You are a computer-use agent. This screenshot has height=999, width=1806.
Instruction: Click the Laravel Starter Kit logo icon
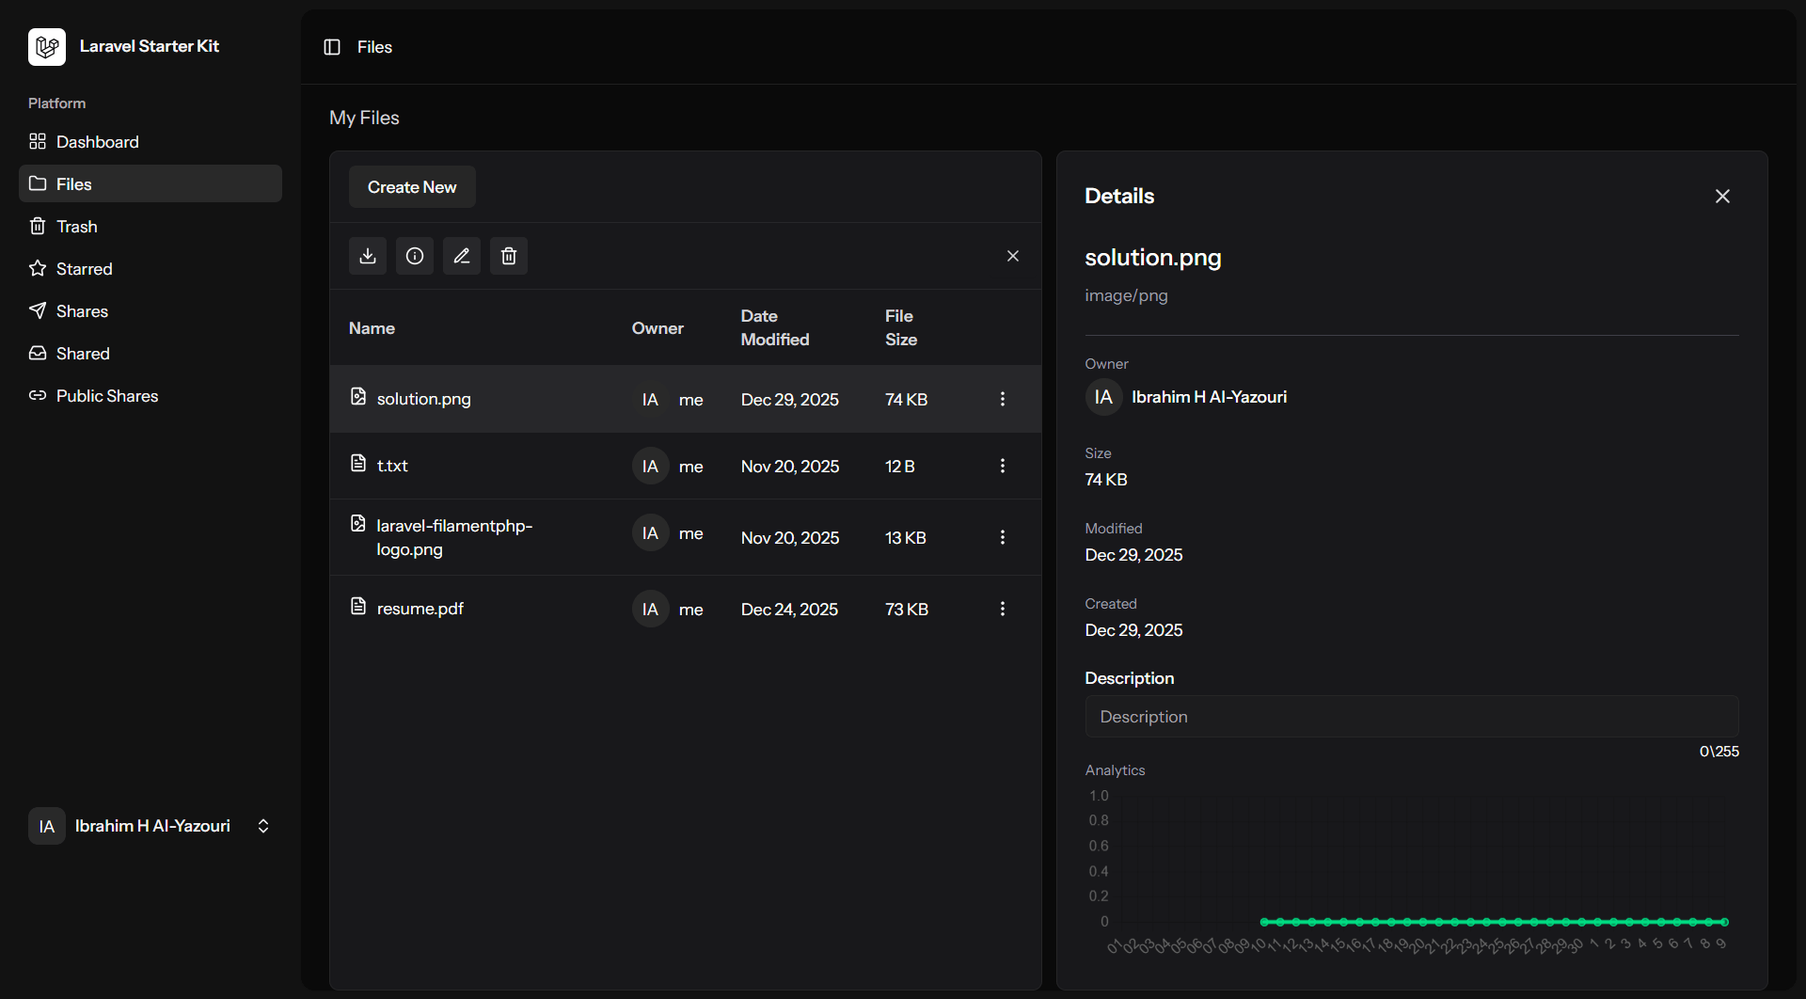(47, 46)
